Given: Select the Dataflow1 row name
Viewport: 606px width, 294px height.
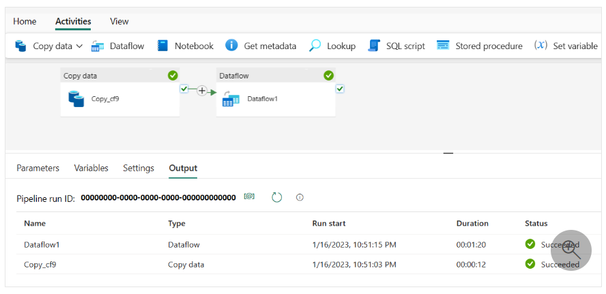Looking at the screenshot, I should pyautogui.click(x=42, y=244).
